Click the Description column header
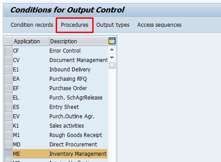 (79, 41)
